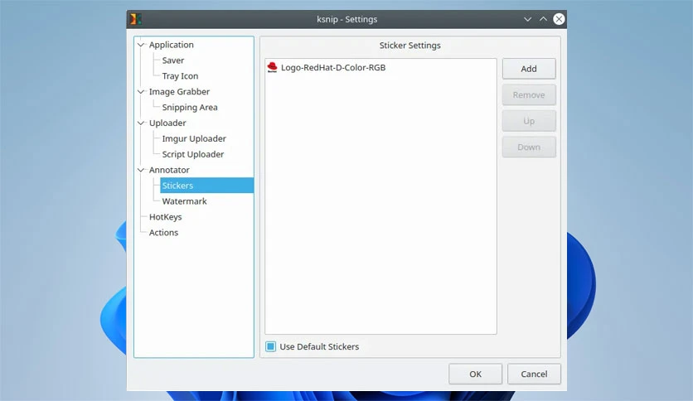This screenshot has height=401, width=693.
Task: Select Stickers in the settings tree
Action: point(207,186)
